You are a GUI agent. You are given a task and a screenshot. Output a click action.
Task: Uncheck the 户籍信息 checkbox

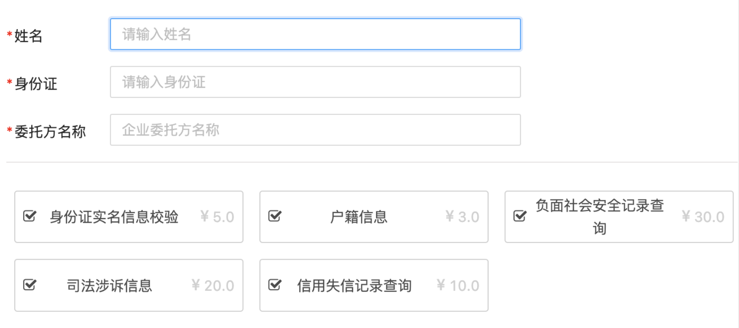coord(275,216)
